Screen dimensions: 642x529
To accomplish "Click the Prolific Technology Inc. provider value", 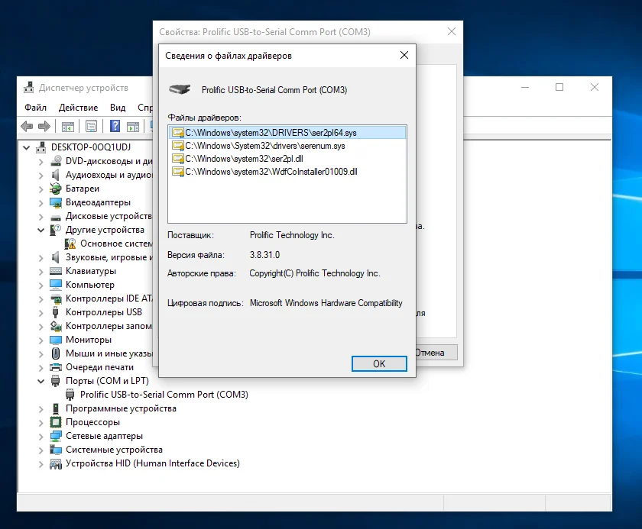I will [x=292, y=235].
